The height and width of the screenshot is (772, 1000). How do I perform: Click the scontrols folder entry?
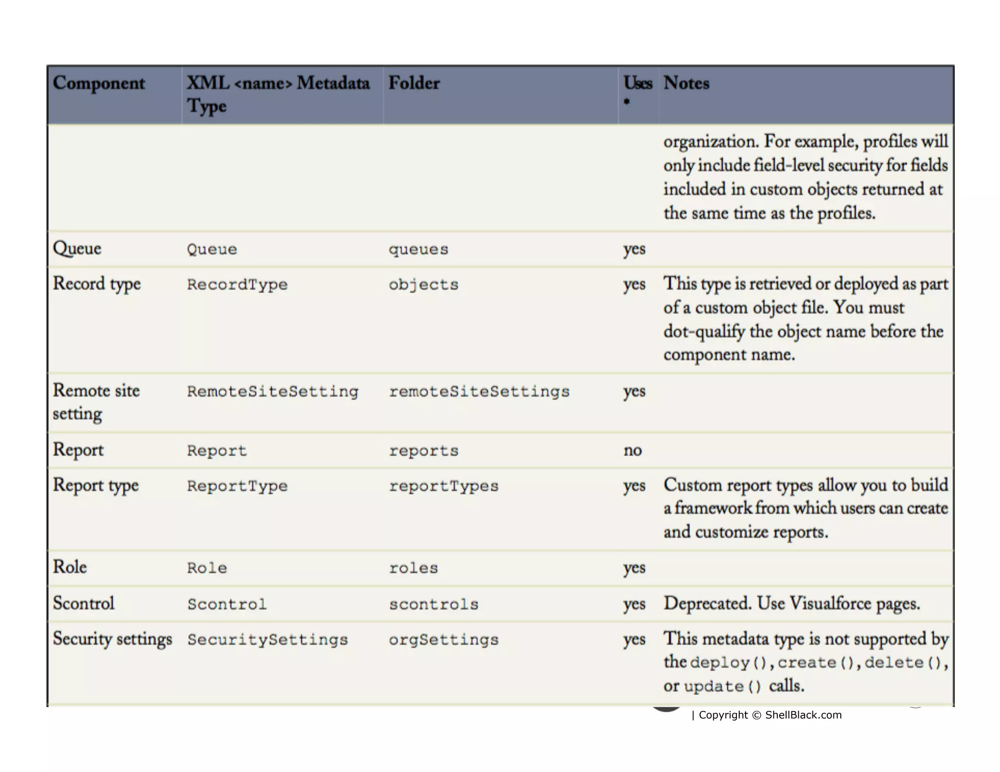point(434,604)
